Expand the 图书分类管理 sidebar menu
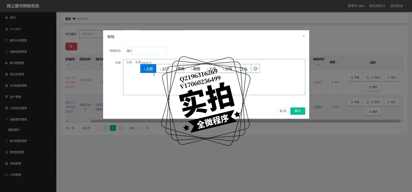This screenshot has height=192, width=412. point(28,40)
